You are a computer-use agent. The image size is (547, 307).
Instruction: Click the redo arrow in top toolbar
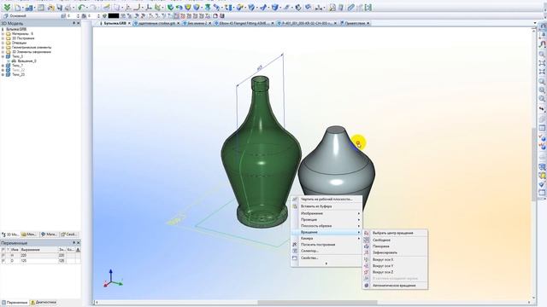[93, 8]
